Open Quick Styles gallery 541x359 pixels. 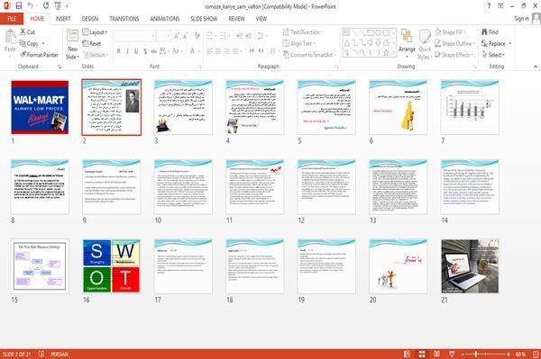[425, 44]
